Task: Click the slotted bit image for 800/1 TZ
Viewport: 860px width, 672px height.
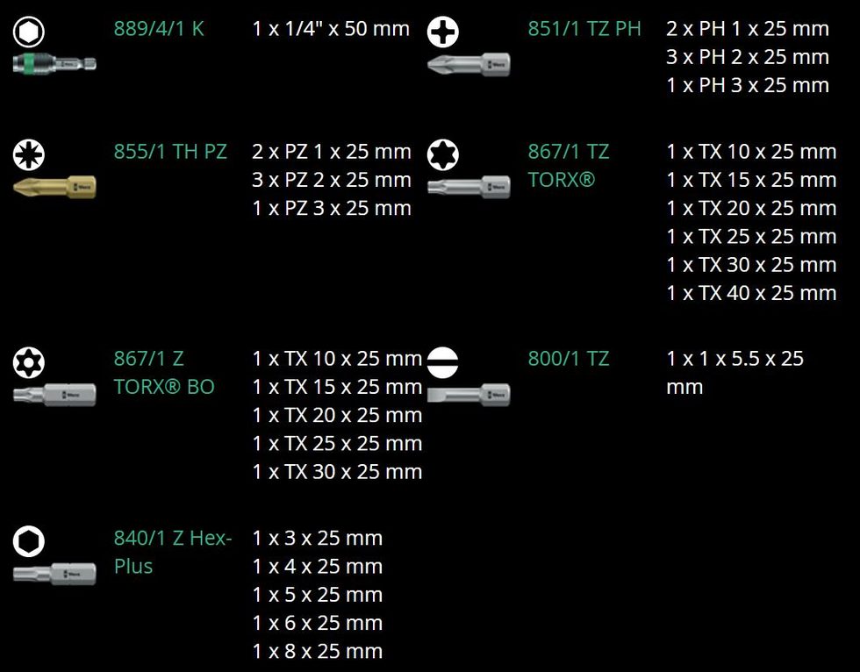Action: [469, 394]
